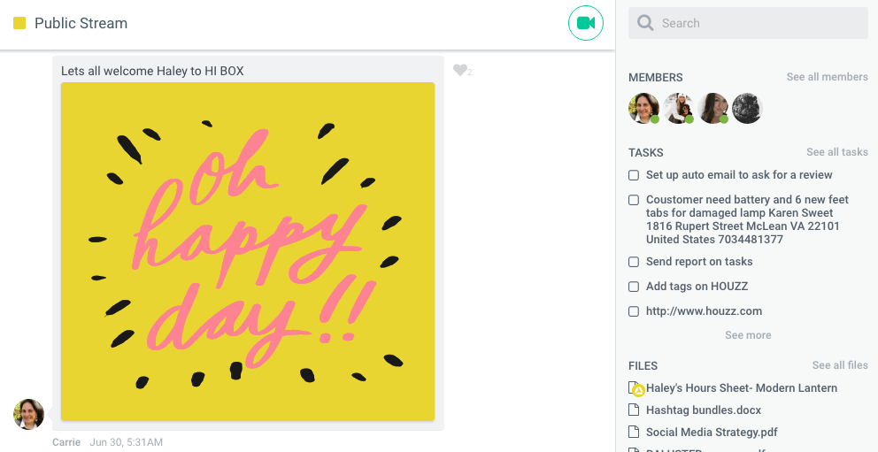Check the Karen Sweet battery task checkbox
Viewport: 878px width, 452px height.
tap(634, 200)
